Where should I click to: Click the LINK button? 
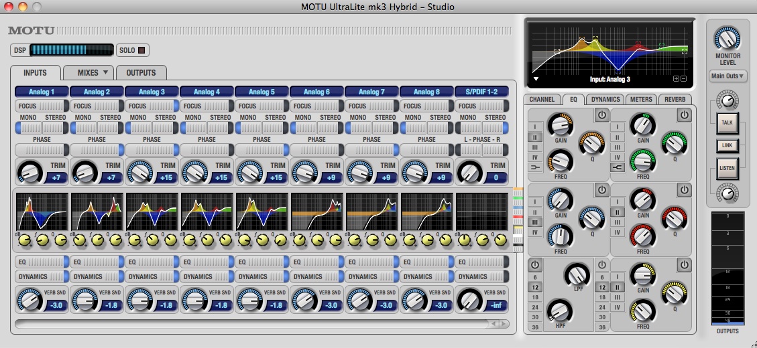click(727, 145)
